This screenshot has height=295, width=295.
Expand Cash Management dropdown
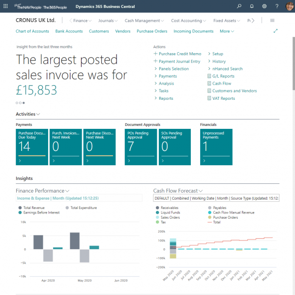tap(144, 21)
